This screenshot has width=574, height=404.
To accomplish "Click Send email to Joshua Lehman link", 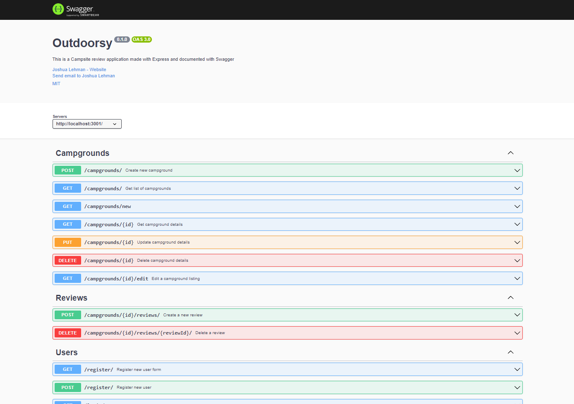I will coord(84,76).
